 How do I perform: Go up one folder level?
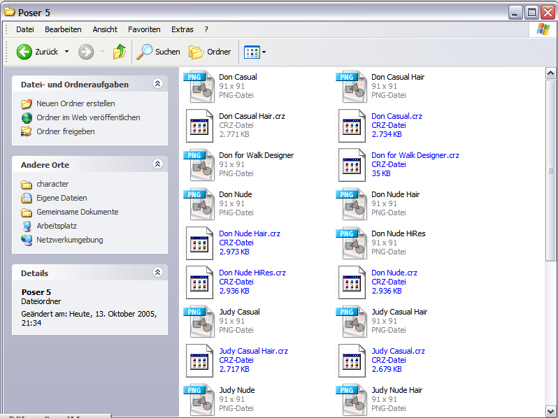(120, 52)
